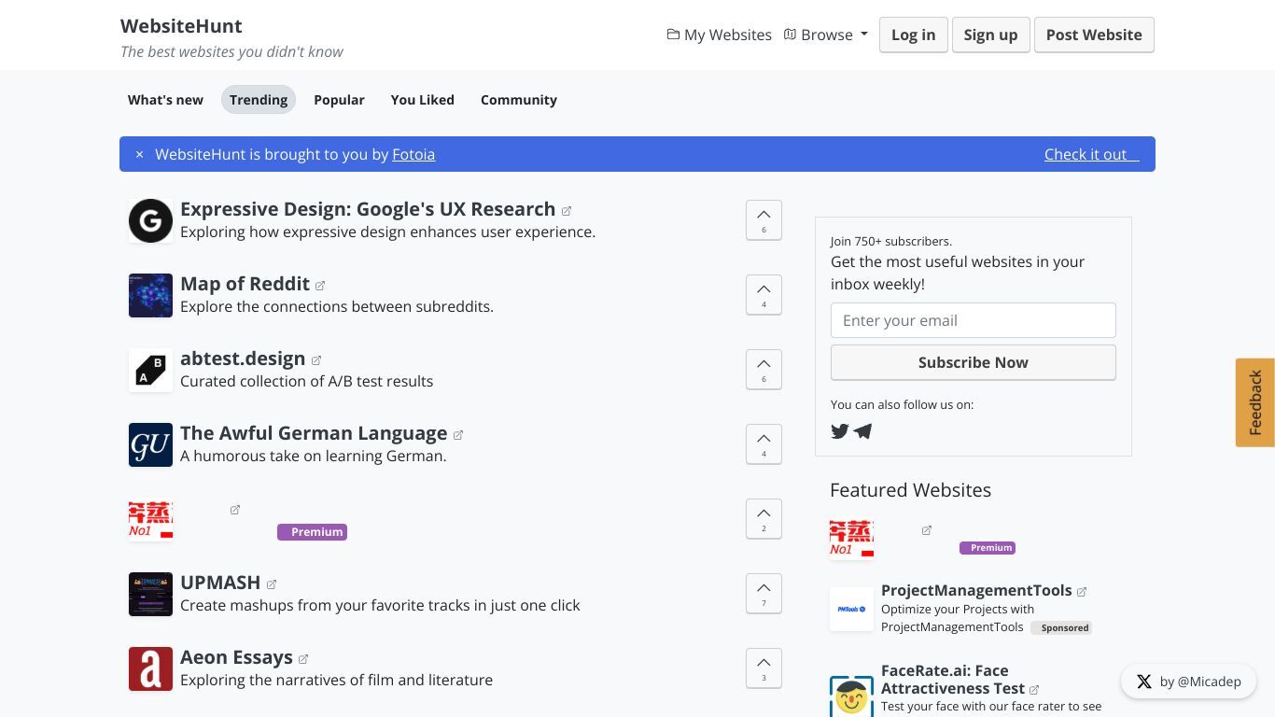Open the Map of Reddit title

coord(245,284)
